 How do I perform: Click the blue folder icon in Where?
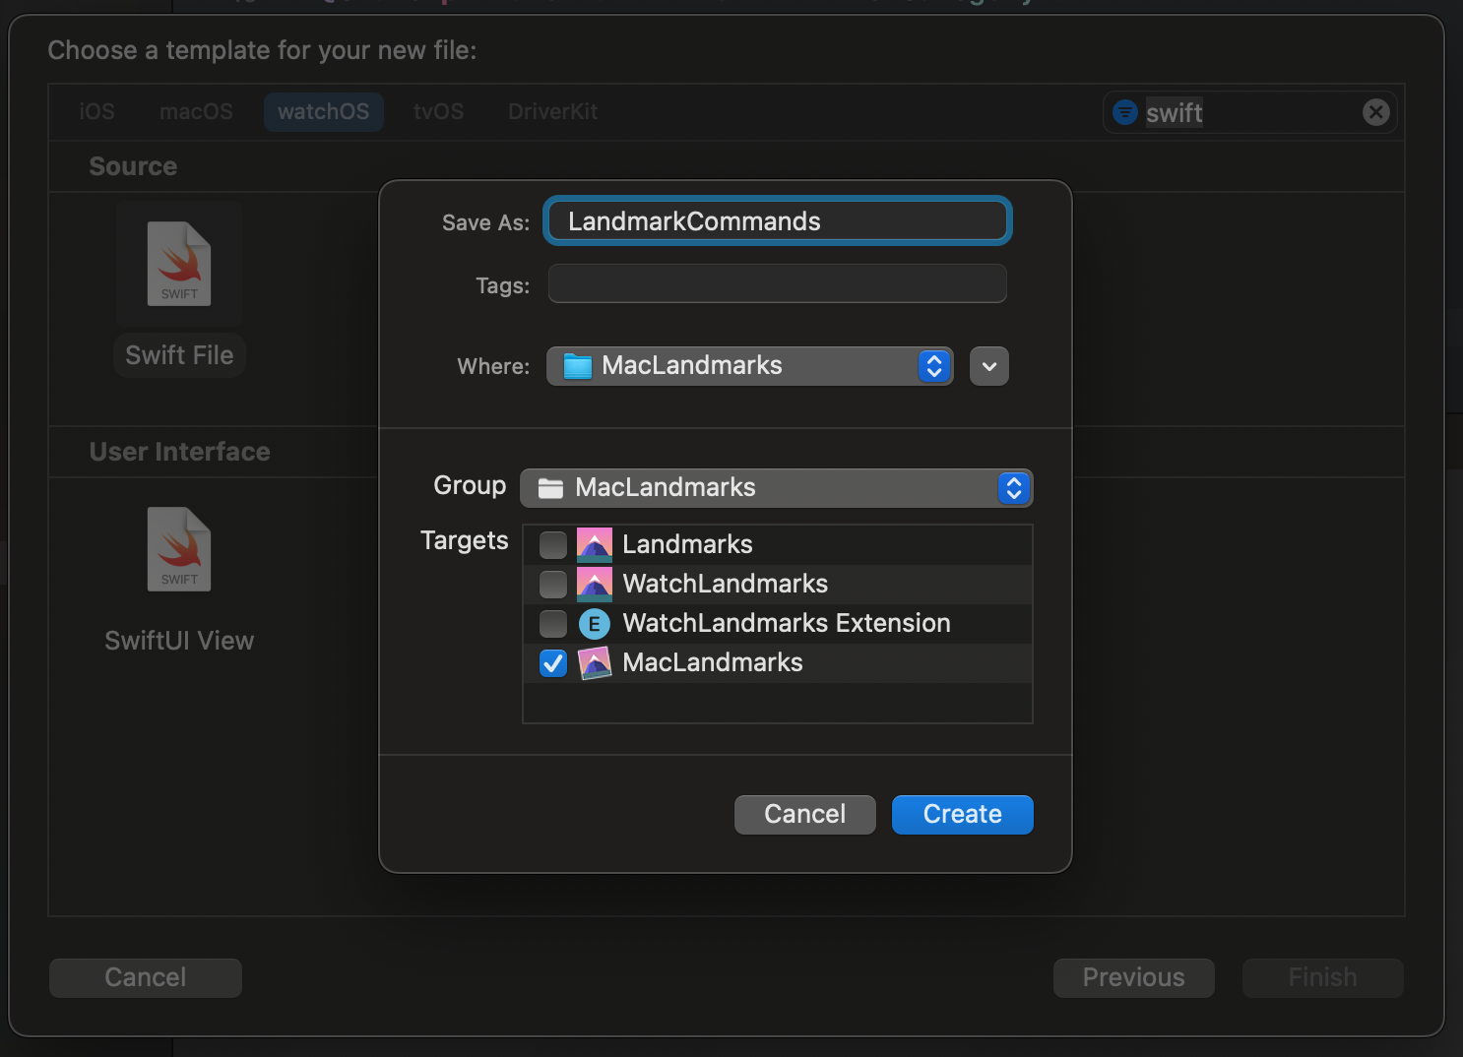[x=578, y=366]
